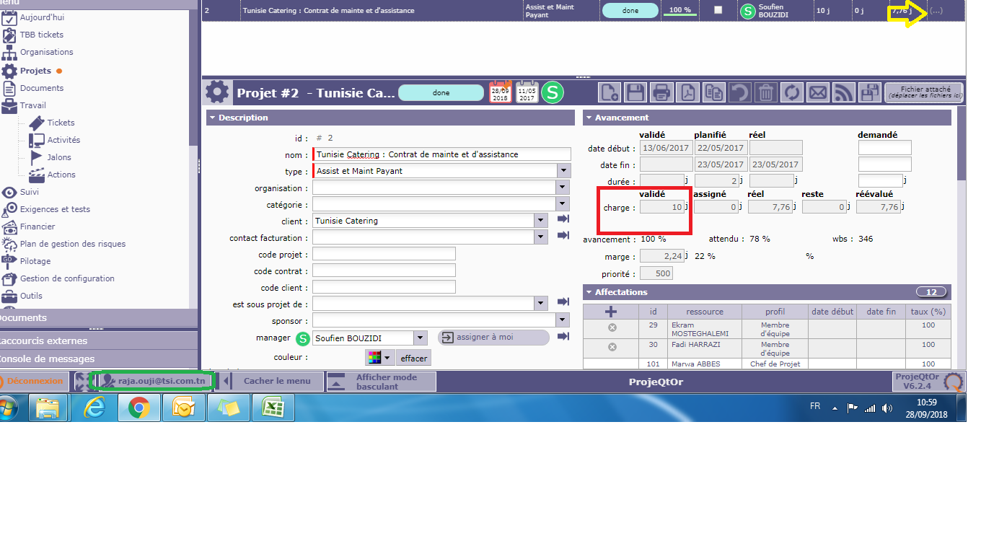981x554 pixels.
Task: Add a new affectation with the plus icon
Action: (x=611, y=312)
